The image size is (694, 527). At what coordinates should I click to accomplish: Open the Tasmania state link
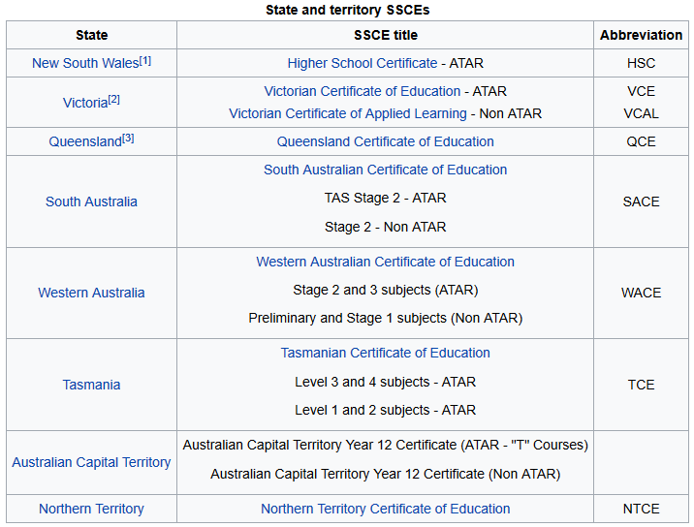tap(91, 385)
